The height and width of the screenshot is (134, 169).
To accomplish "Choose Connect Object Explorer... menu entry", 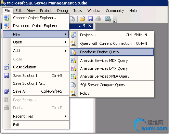I will [36, 18].
